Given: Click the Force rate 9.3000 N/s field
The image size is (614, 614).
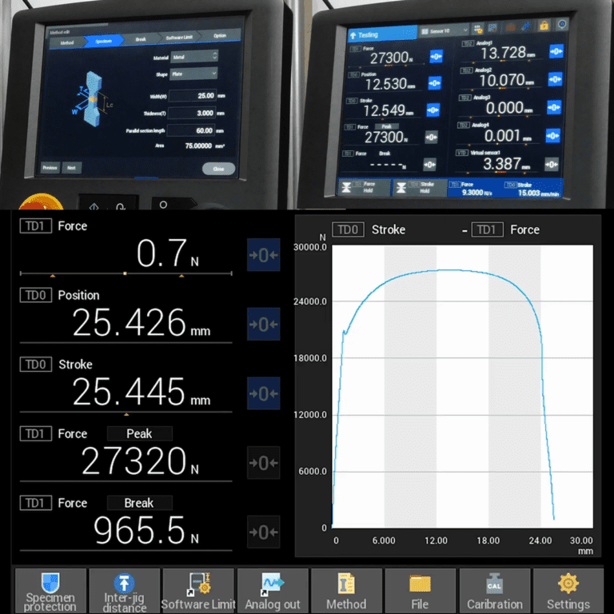Looking at the screenshot, I should tap(475, 189).
